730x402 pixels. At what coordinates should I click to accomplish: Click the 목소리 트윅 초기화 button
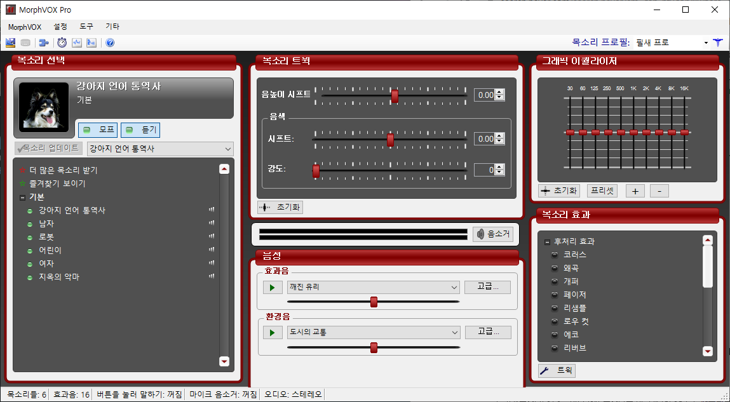[280, 207]
